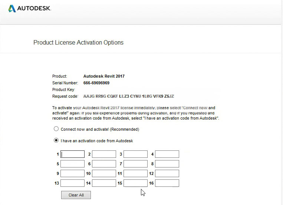Click activation code field 6

tap(104, 164)
